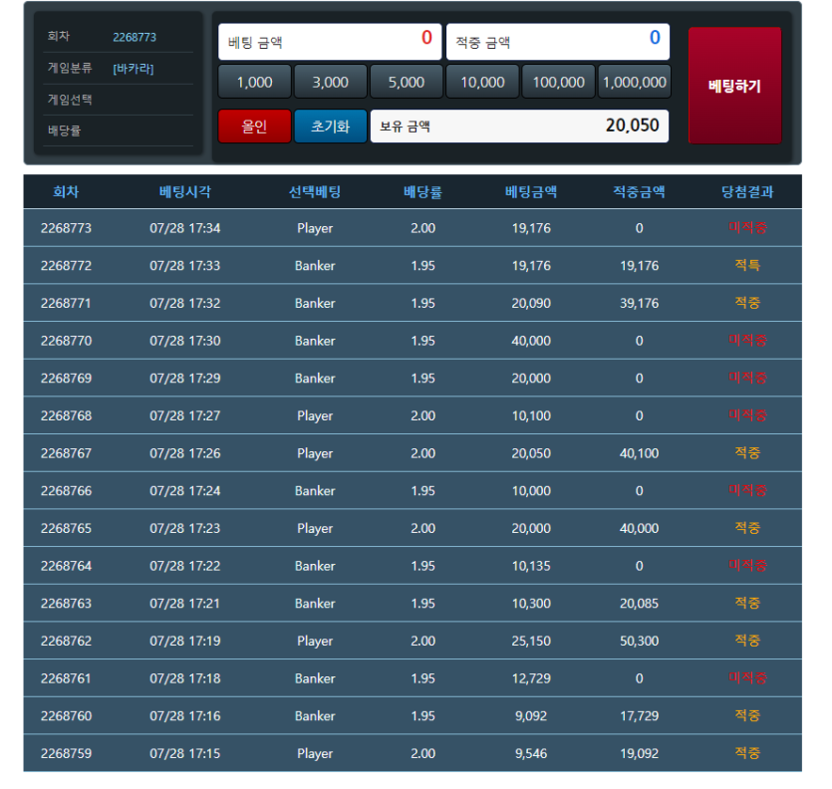Click the 20,090 bet amount cell

click(x=531, y=304)
